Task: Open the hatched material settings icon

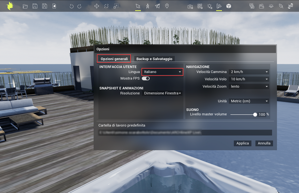Action: point(200,6)
